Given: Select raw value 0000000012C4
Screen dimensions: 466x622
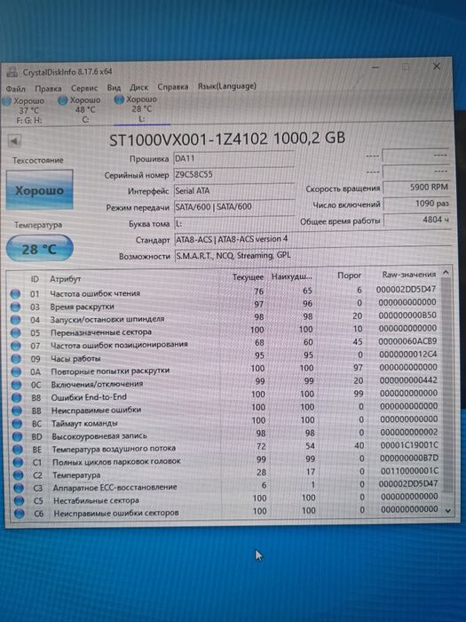Looking at the screenshot, I should point(407,354).
